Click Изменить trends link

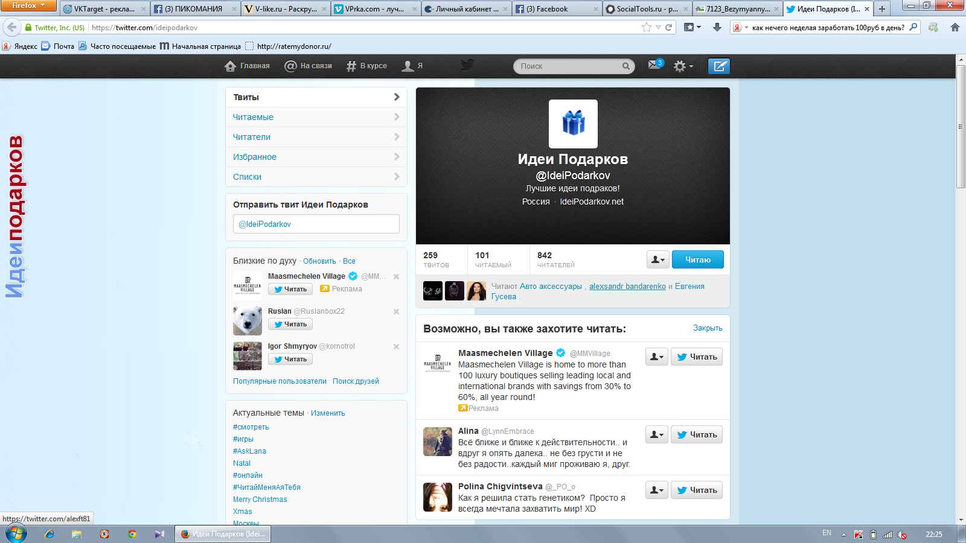(328, 413)
